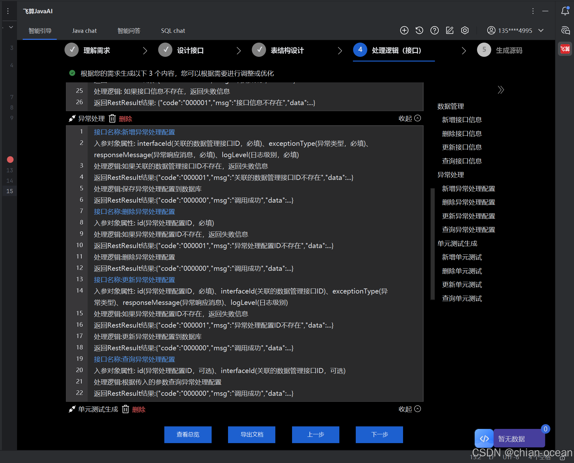Click the 上一步 button
The height and width of the screenshot is (463, 574).
[316, 435]
